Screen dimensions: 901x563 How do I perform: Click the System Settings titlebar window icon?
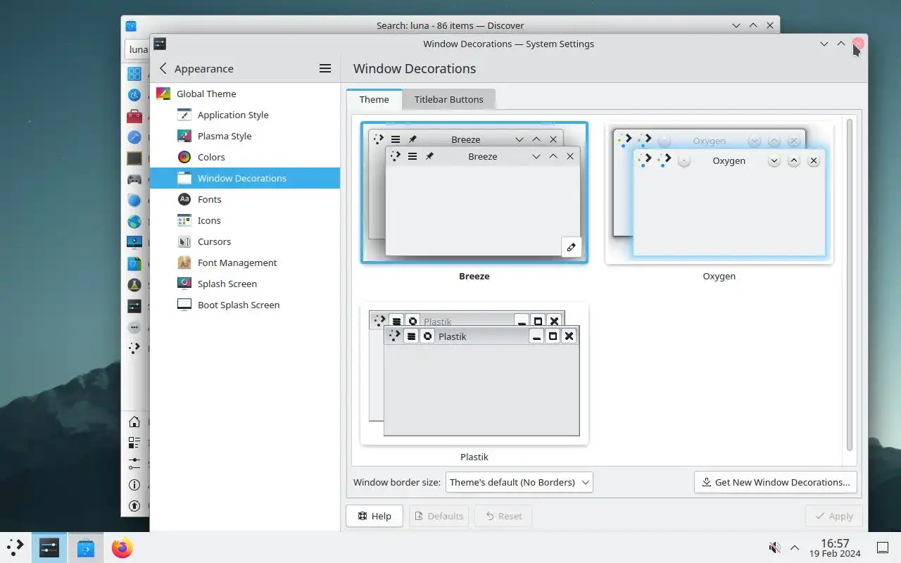tap(160, 44)
